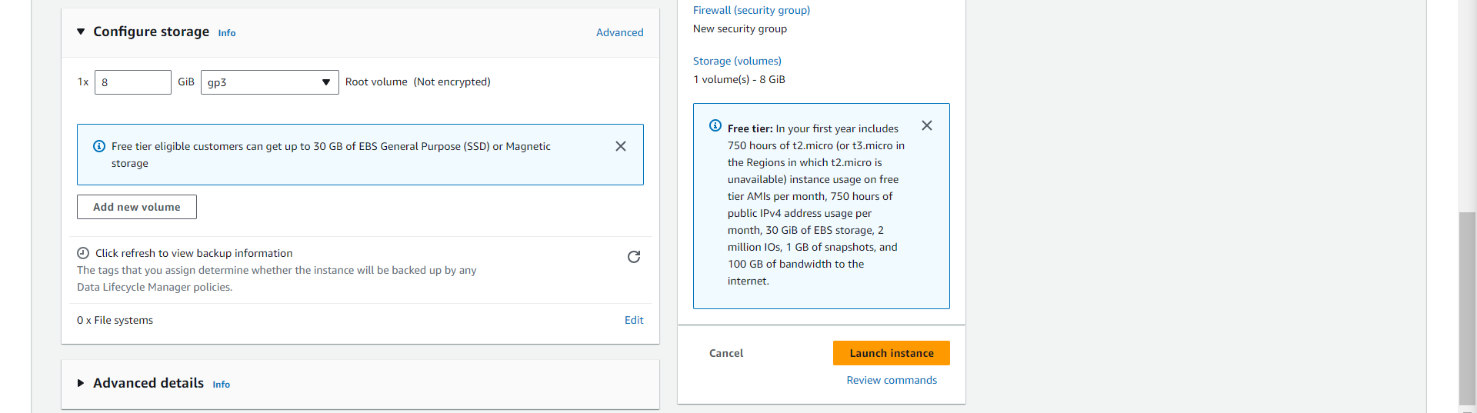Screen dimensions: 1477x413
Task: Click the info icon in Free tier box
Action: click(715, 125)
